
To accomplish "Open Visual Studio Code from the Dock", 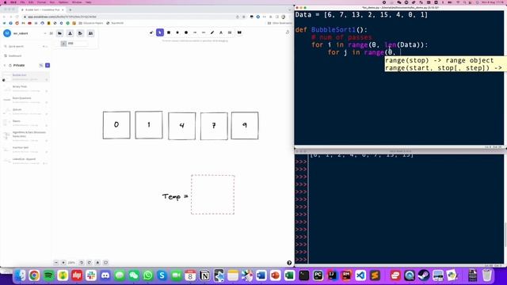I will tap(360, 275).
